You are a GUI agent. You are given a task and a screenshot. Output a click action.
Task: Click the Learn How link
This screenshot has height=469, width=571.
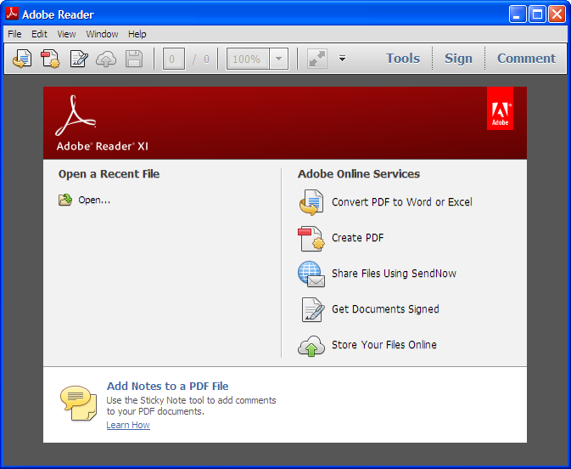128,425
